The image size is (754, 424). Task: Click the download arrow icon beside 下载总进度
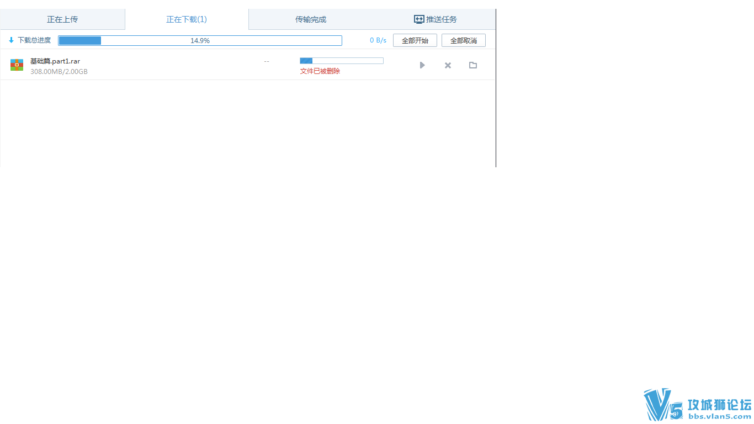[11, 40]
